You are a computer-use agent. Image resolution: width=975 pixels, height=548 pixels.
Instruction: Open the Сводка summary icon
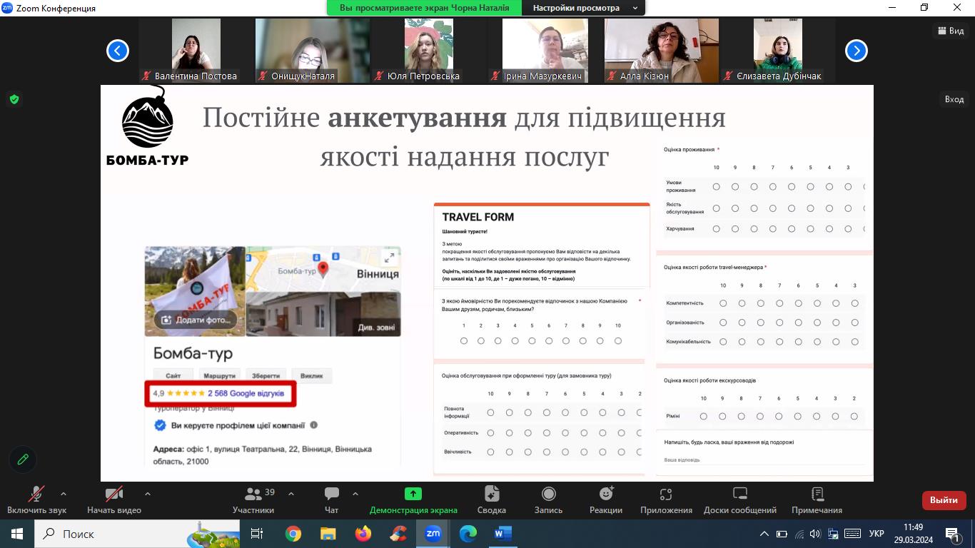pos(491,494)
